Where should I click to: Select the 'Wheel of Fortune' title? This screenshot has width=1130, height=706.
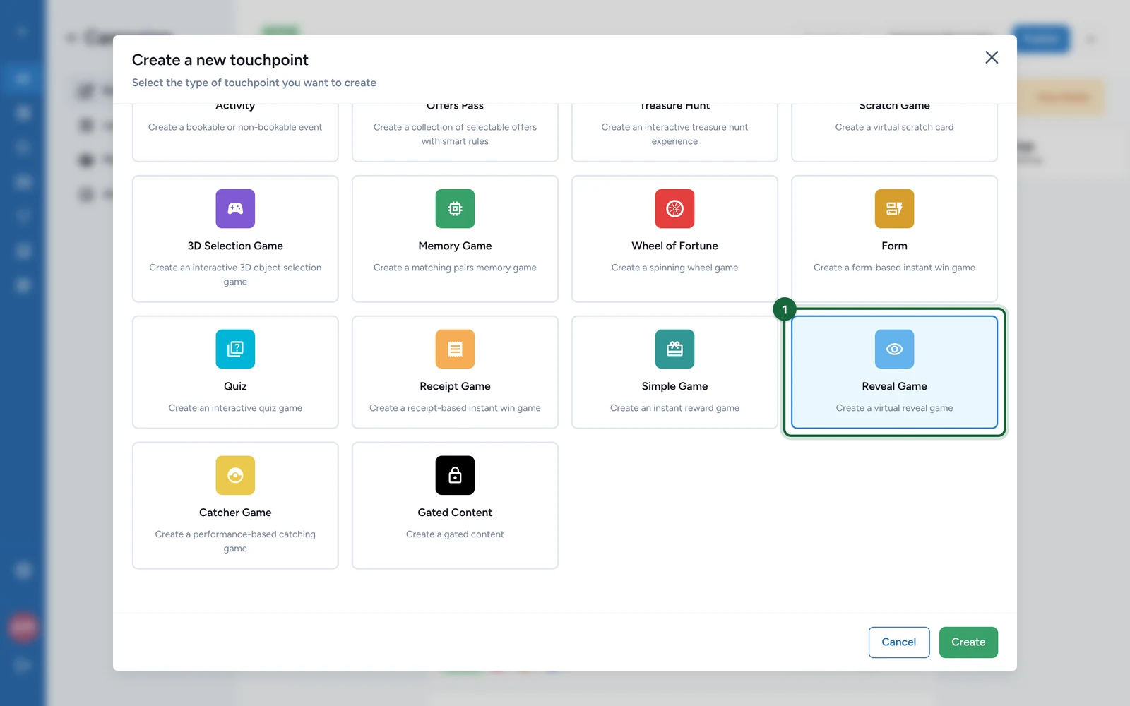click(x=674, y=246)
